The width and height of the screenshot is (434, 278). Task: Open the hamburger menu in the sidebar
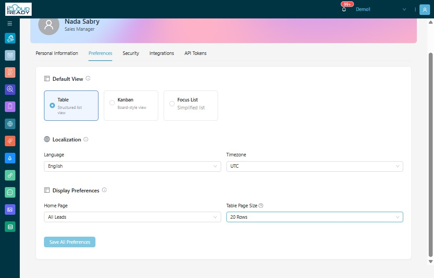pyautogui.click(x=10, y=23)
